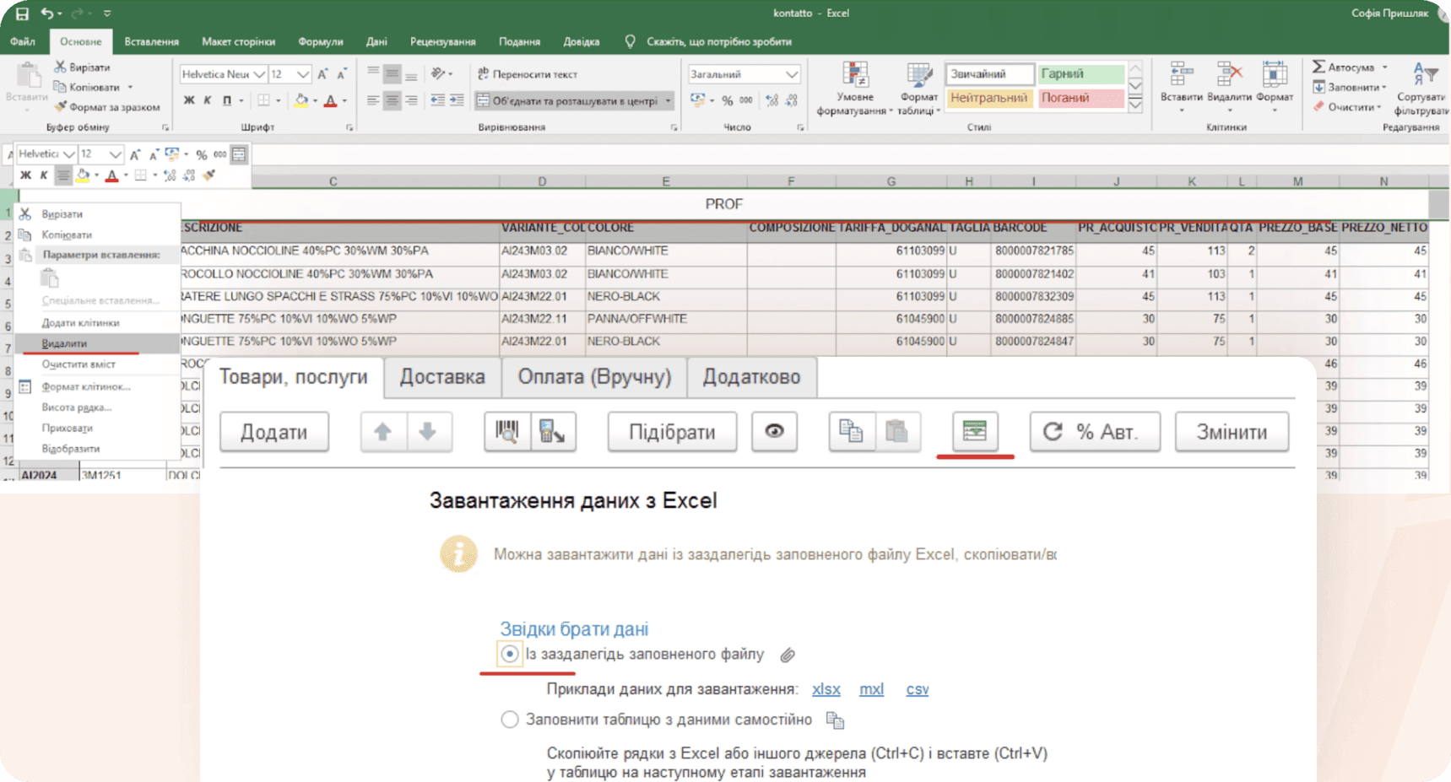The height and width of the screenshot is (782, 1451).
Task: Click the ribbon Percent Style icon
Action: coord(727,100)
